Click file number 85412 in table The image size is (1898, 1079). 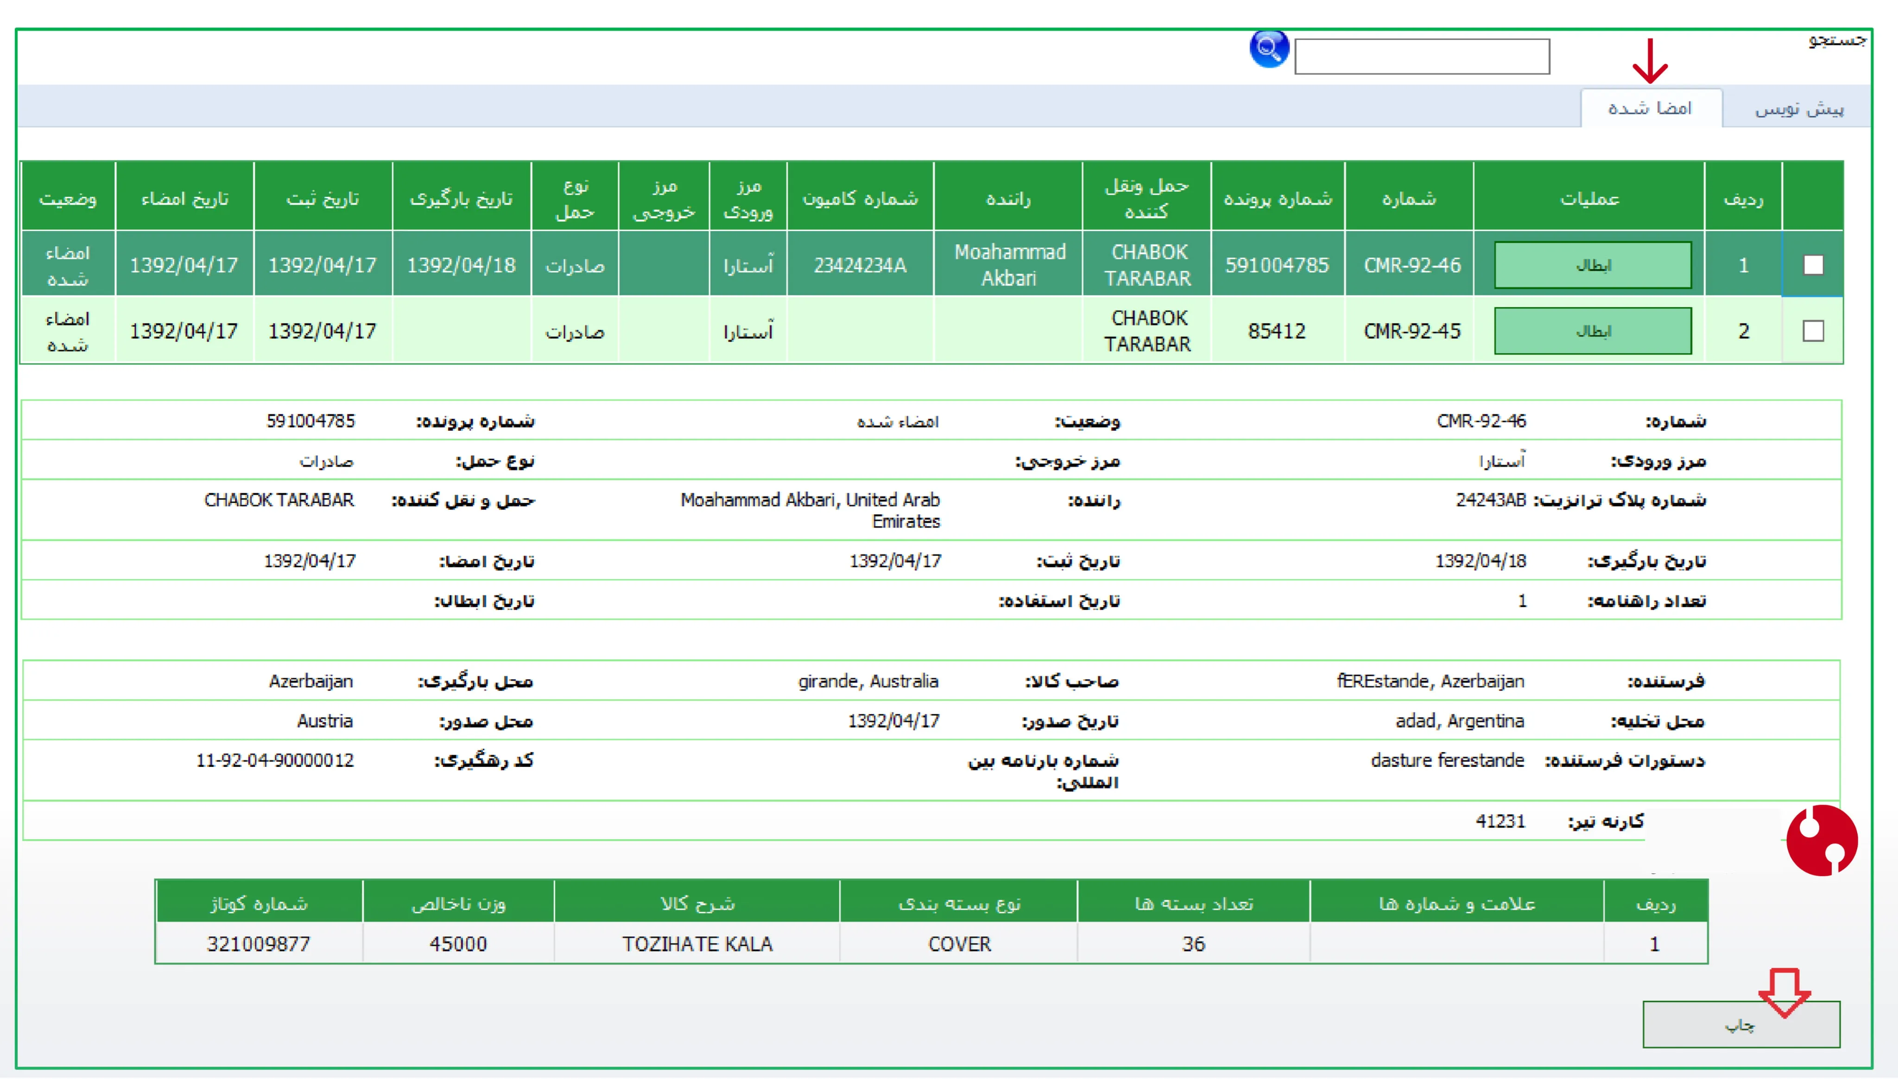(x=1277, y=331)
